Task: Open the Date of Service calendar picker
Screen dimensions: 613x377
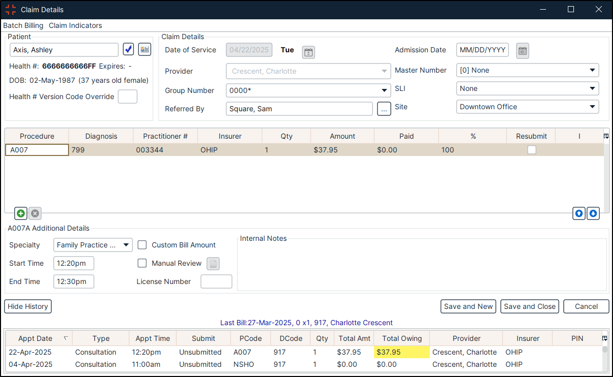Action: 309,52
